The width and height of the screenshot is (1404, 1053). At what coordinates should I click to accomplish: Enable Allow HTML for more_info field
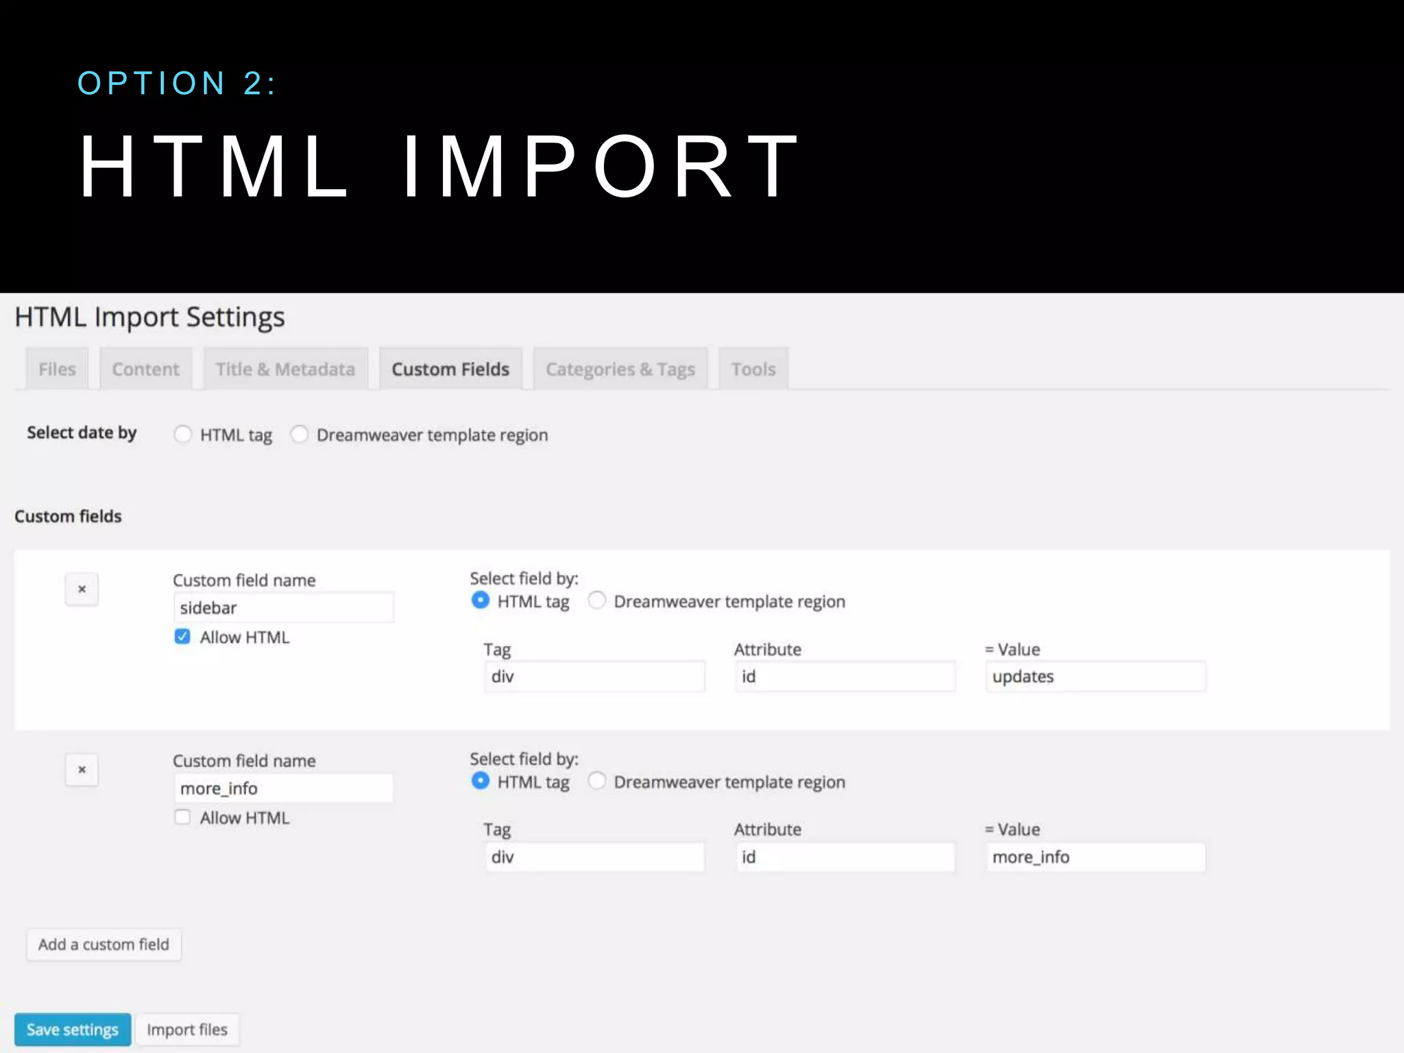182,817
